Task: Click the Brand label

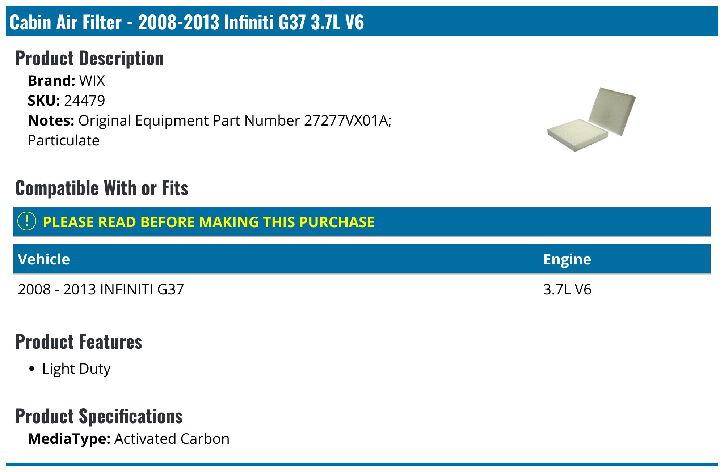Action: 51,81
